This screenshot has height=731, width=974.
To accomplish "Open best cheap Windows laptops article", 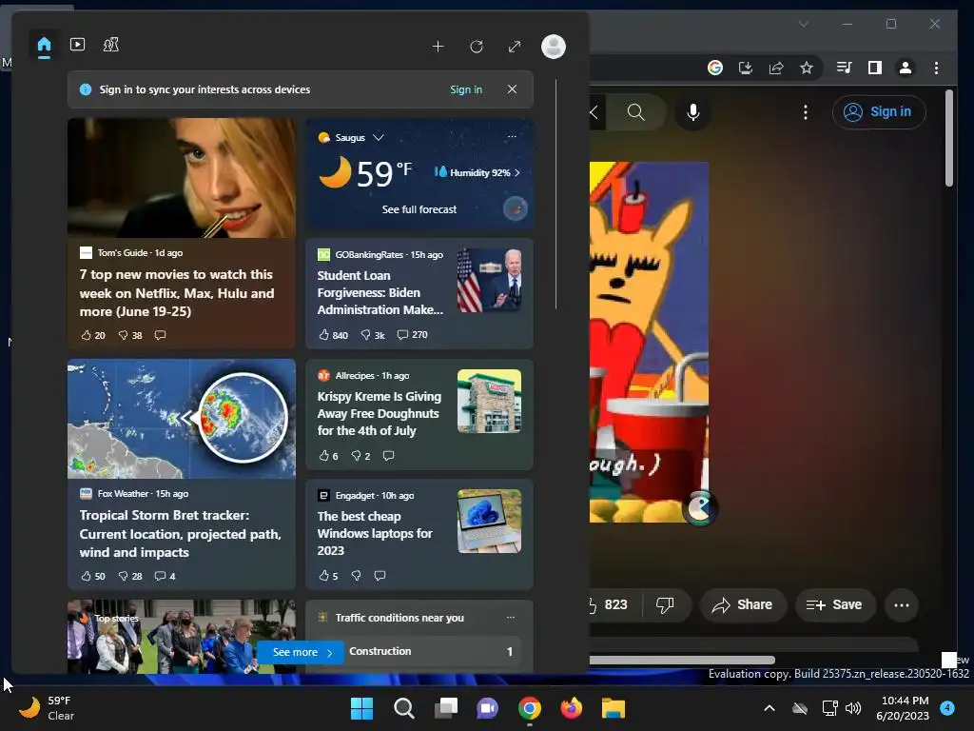I will 375,533.
